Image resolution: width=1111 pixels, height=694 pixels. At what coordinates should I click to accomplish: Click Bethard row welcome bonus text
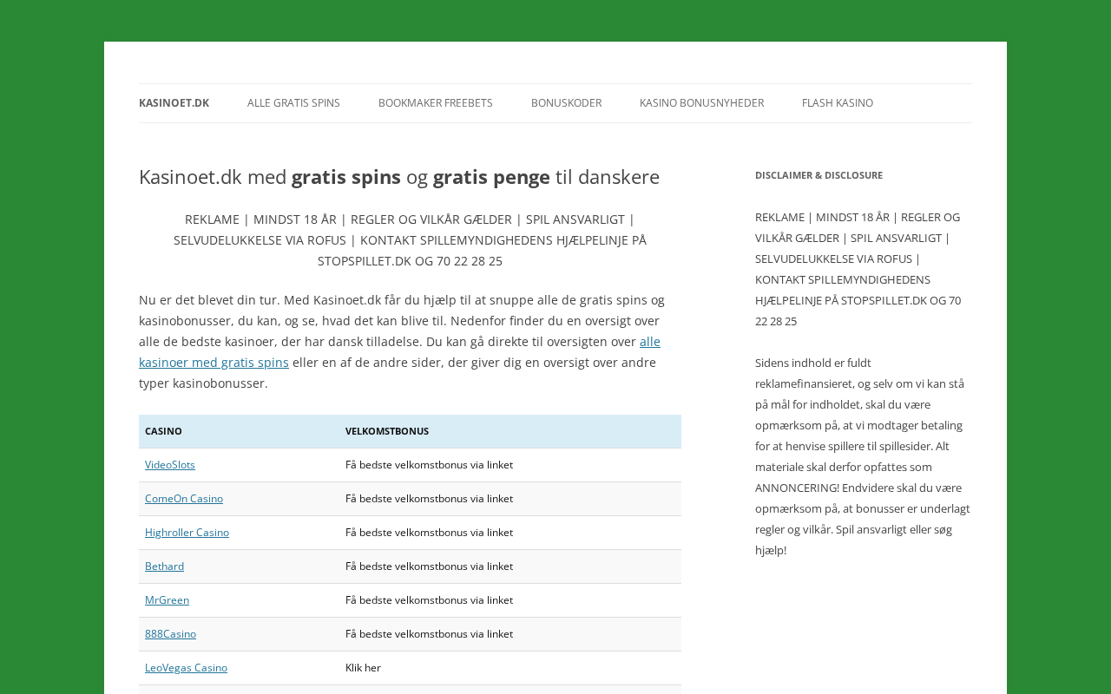[x=429, y=566]
